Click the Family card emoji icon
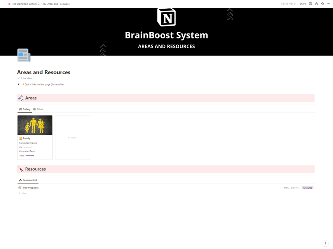Screen dimensions: 333x249 [21, 138]
